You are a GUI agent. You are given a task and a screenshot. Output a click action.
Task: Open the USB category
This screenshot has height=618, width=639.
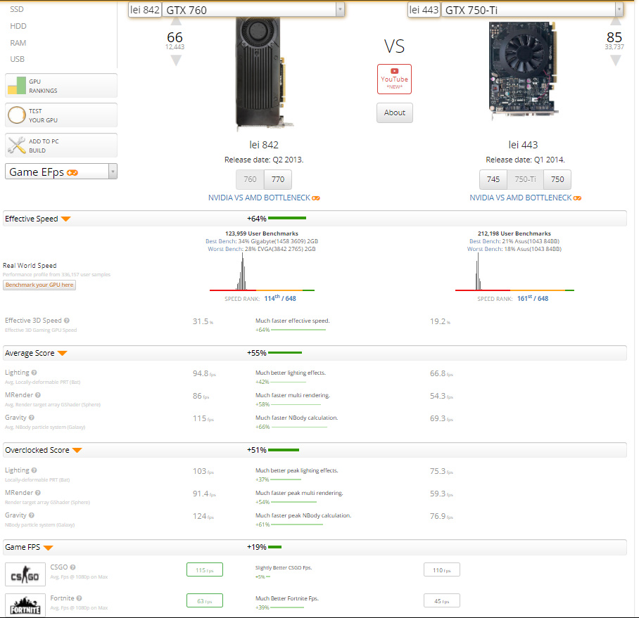coord(17,59)
